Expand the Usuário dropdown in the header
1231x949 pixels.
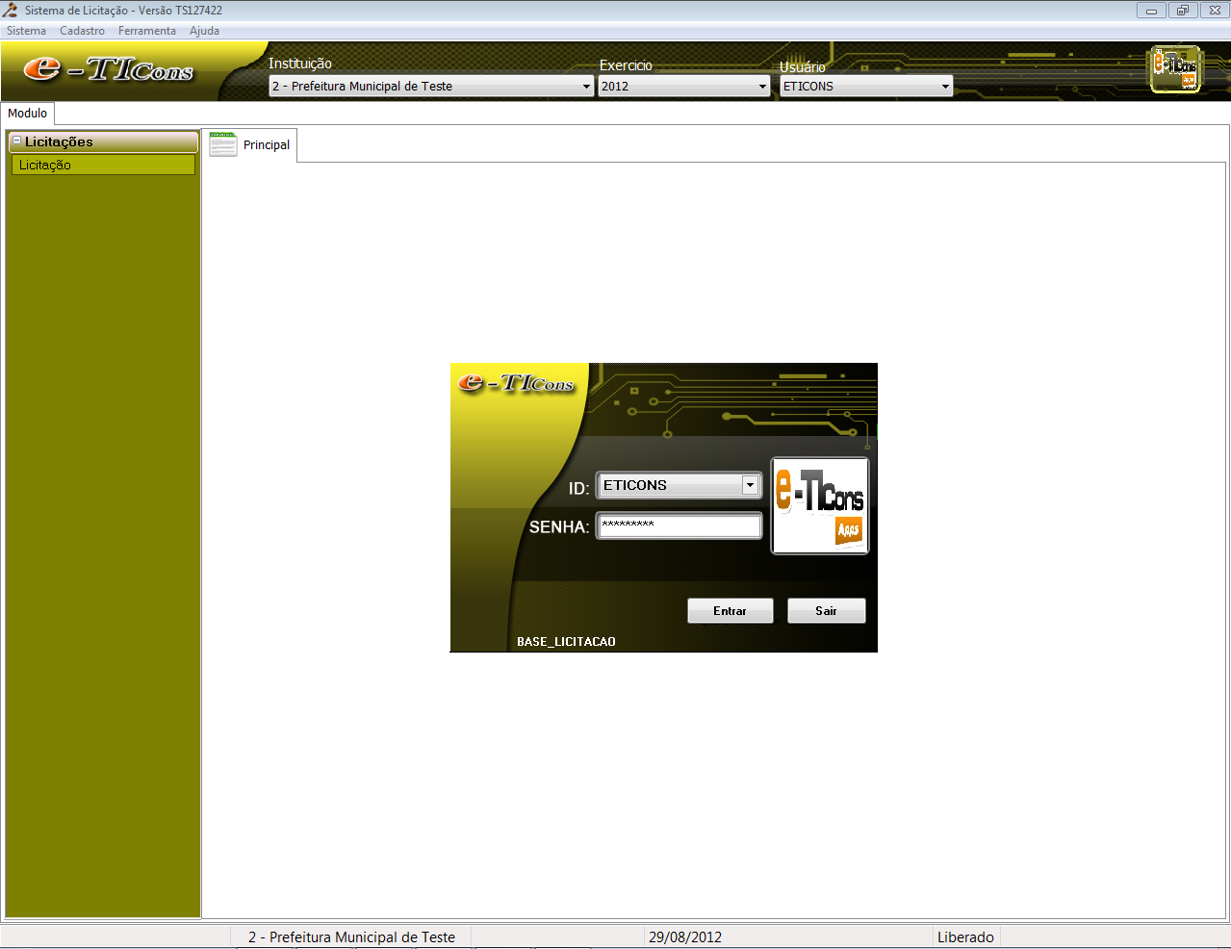(x=945, y=87)
